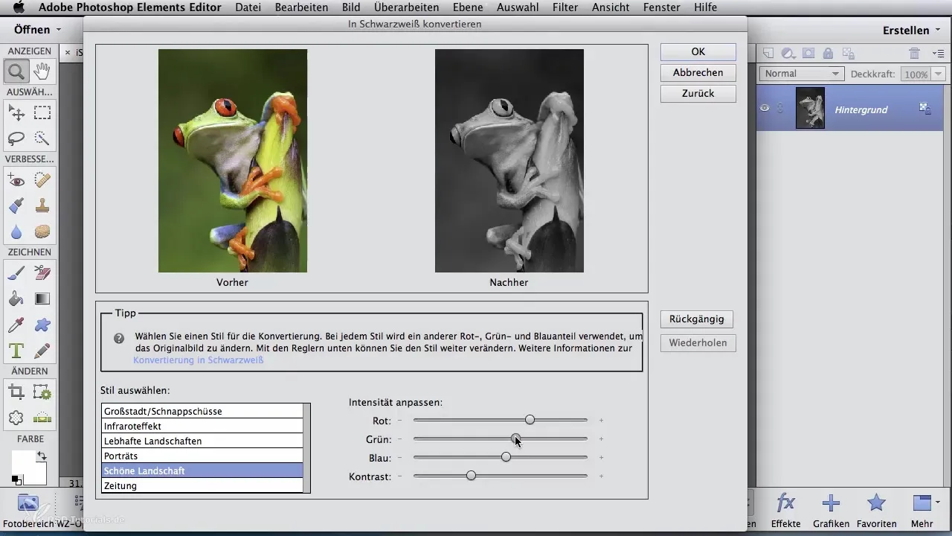
Task: Open the Fotobereich photo bin
Action: (28, 510)
